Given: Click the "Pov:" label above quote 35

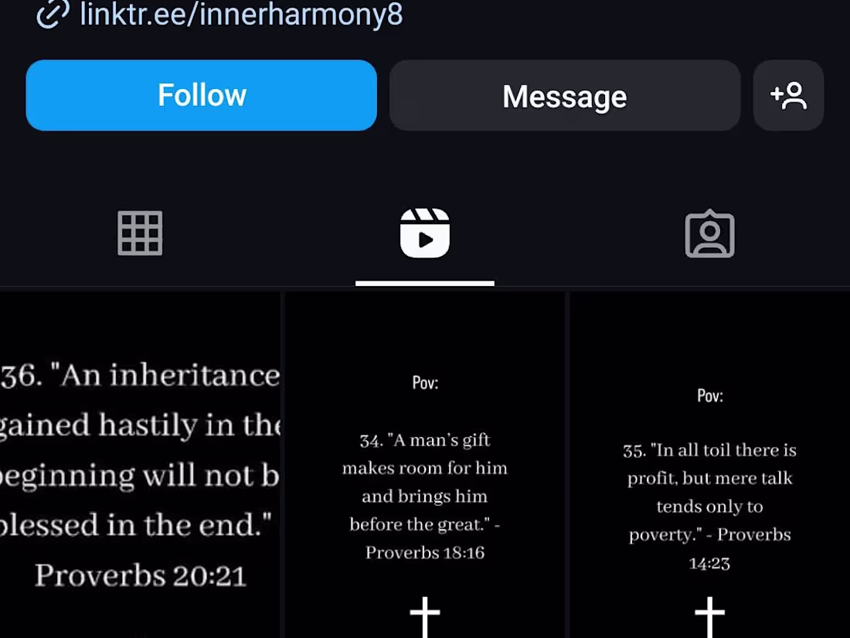Looking at the screenshot, I should click(709, 396).
